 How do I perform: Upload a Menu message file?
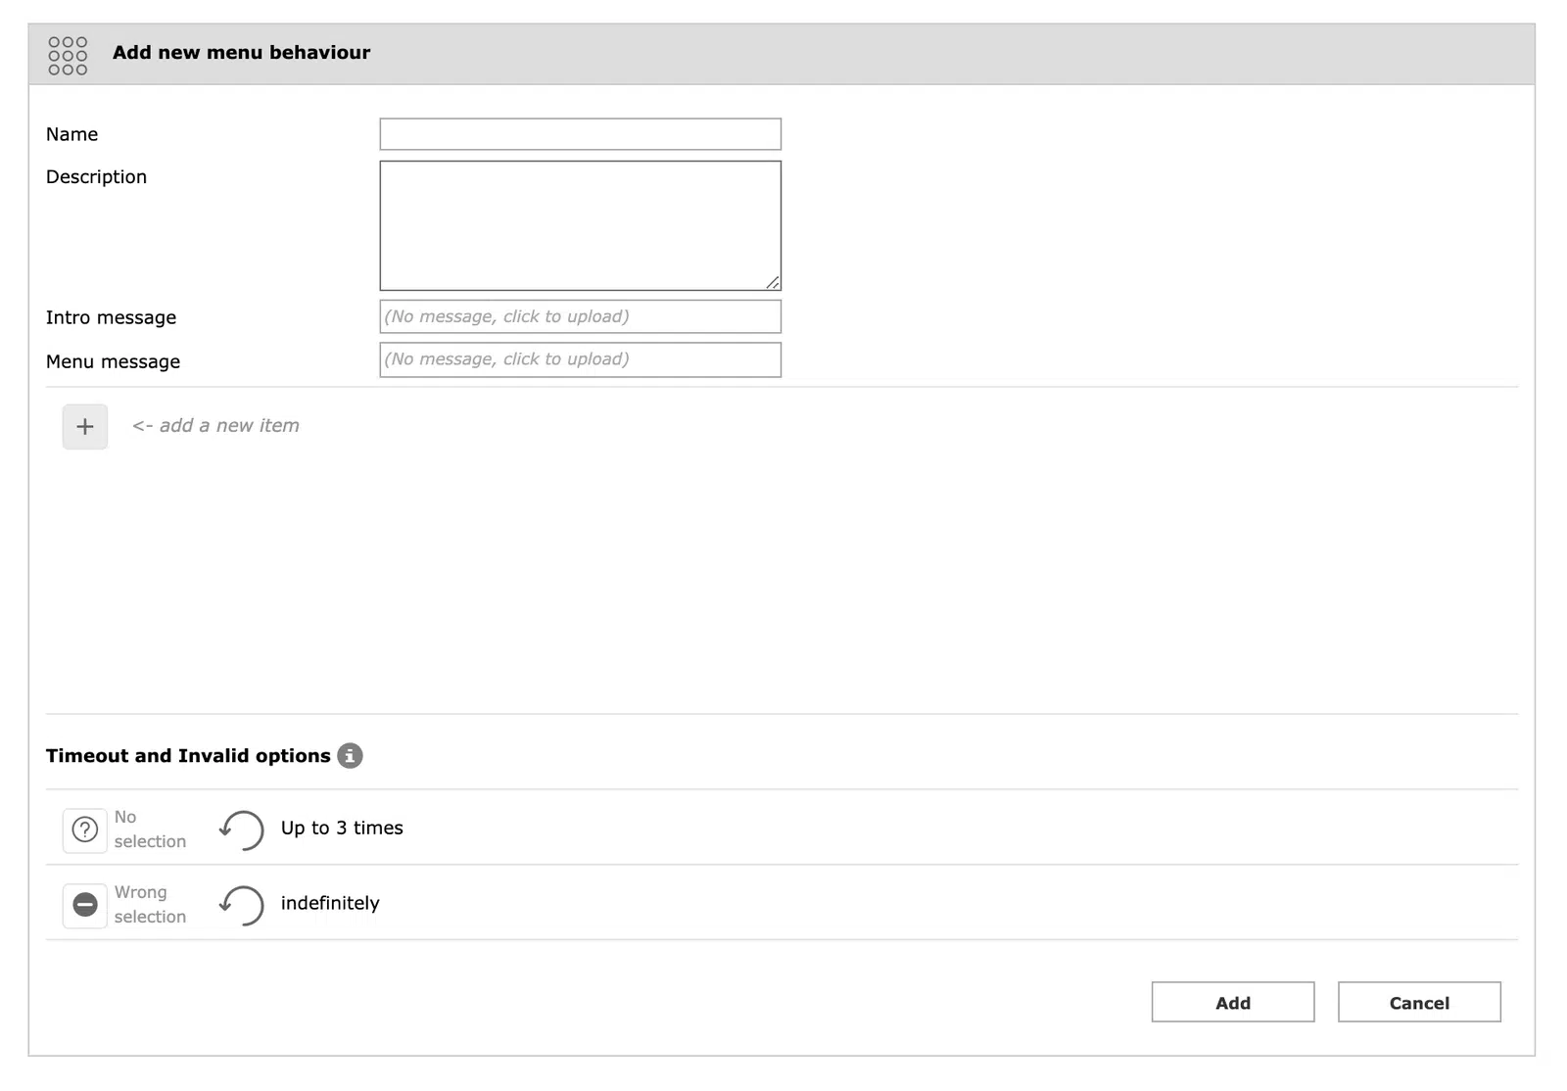(x=580, y=359)
